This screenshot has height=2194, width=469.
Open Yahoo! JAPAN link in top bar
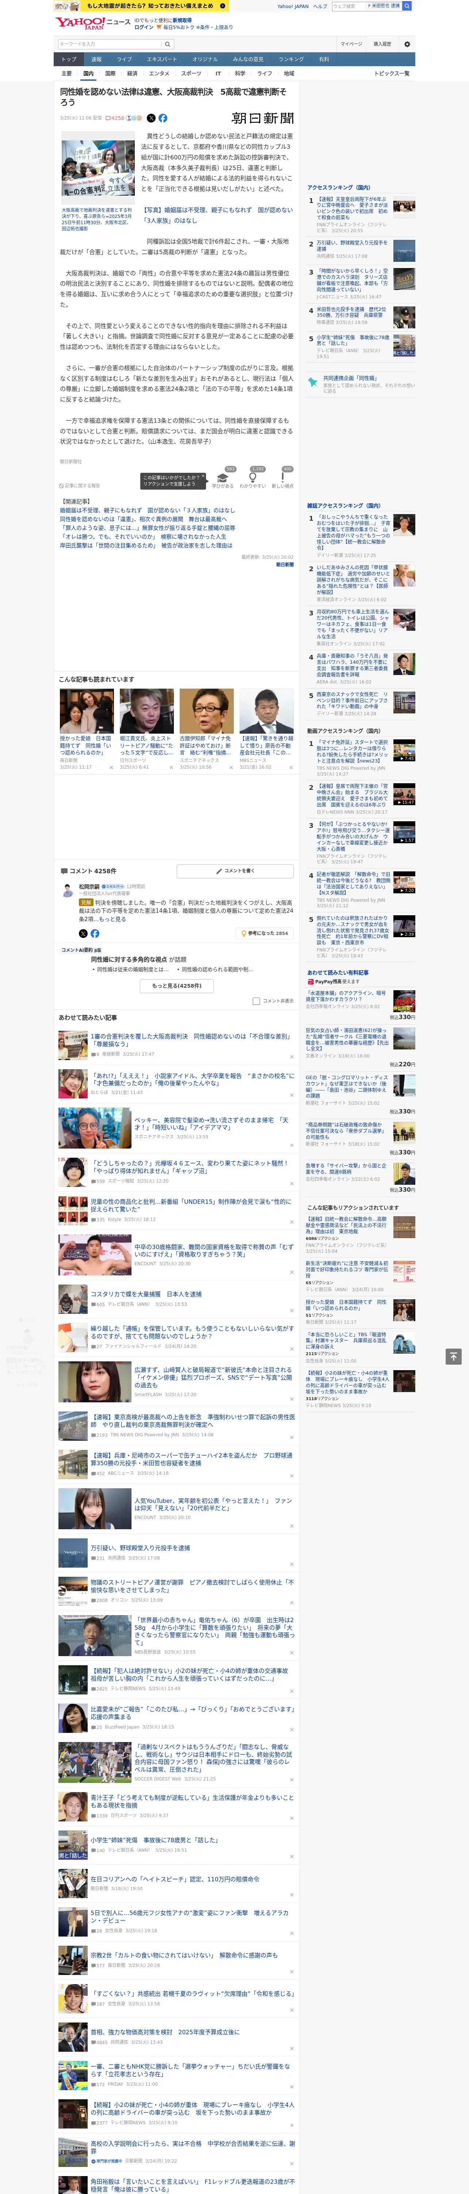pyautogui.click(x=293, y=6)
